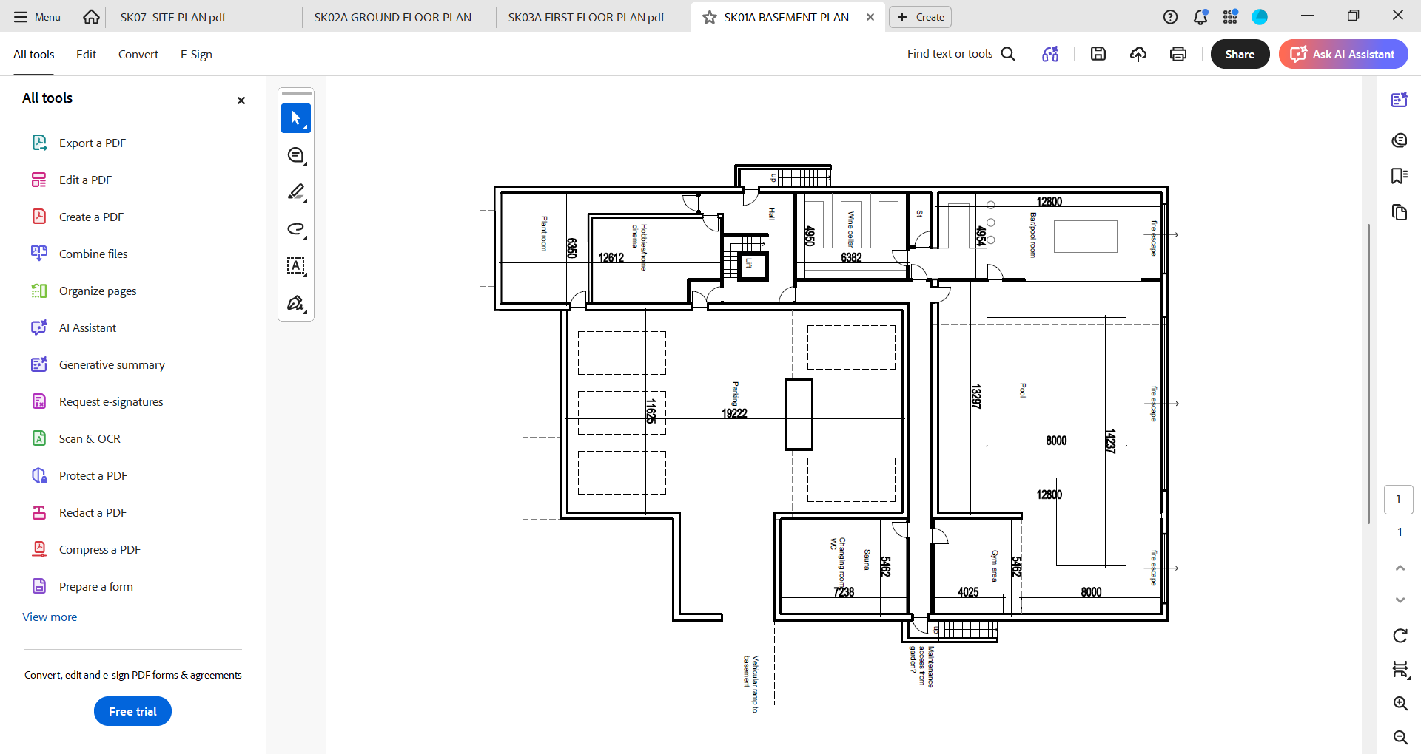Zoom in on the floor plan

coord(1400,703)
